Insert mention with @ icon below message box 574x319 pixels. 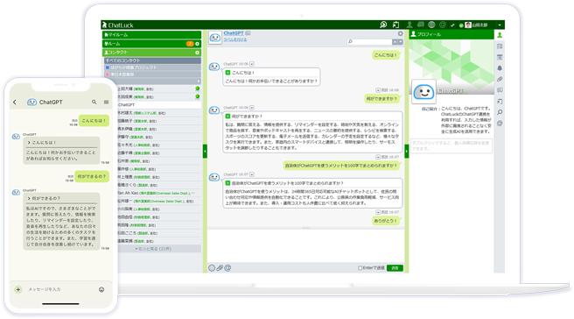[x=227, y=268]
